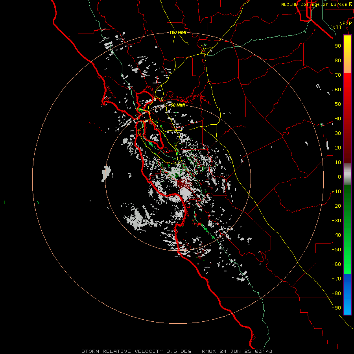Click the "03:48" timestamp in the footer
The width and height of the screenshot is (354, 354).
point(264,351)
